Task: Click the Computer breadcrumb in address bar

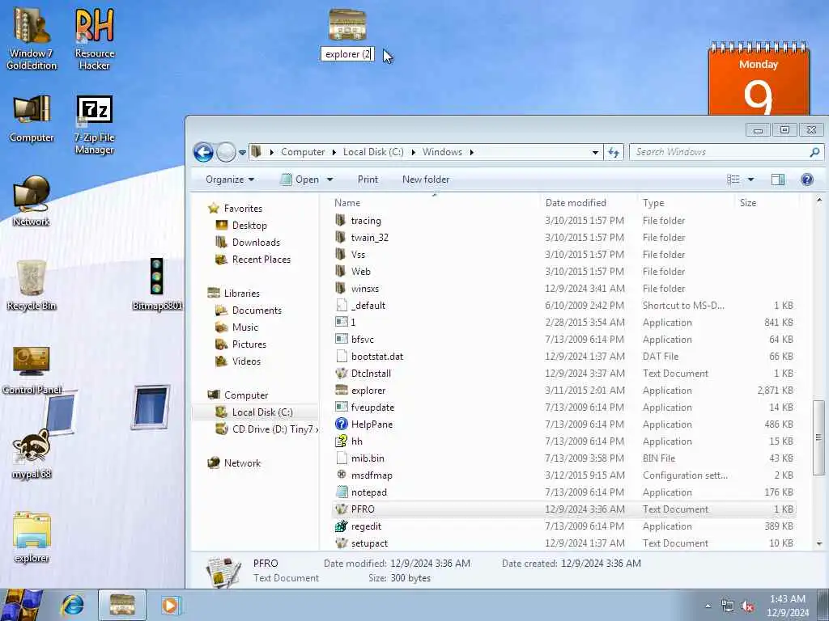Action: 303,152
